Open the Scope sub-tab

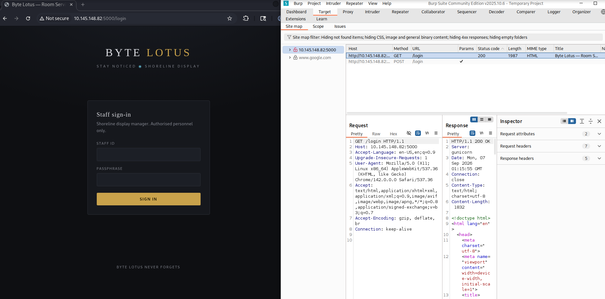318,26
